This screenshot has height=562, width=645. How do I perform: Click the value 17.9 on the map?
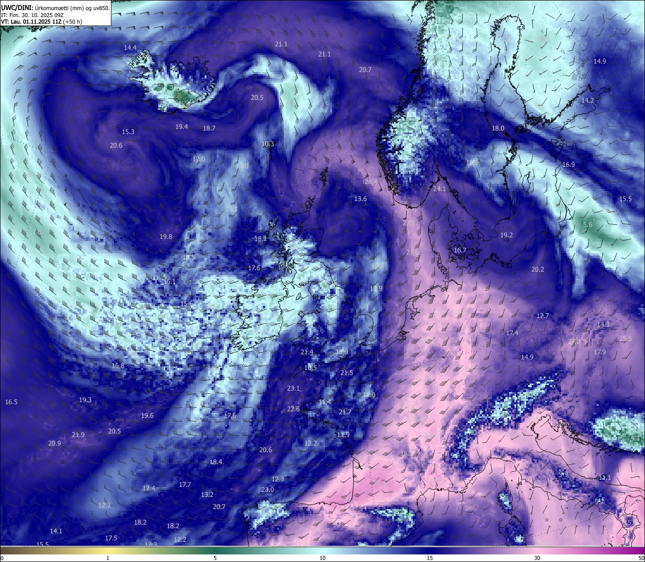(600, 352)
